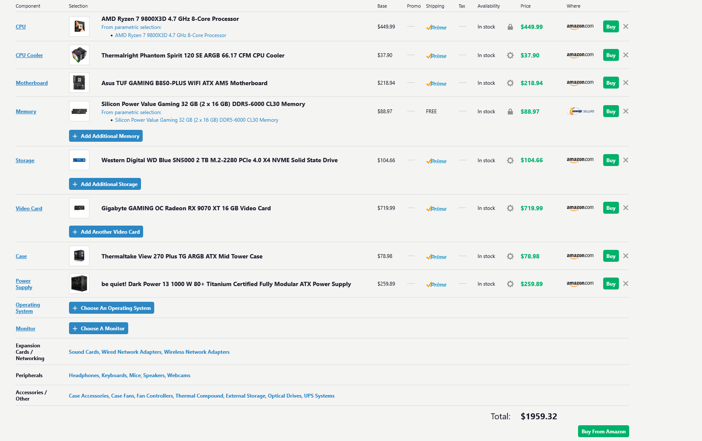Open Wireless Network Adapters link
Screen dimensions: 702x441
(x=197, y=352)
